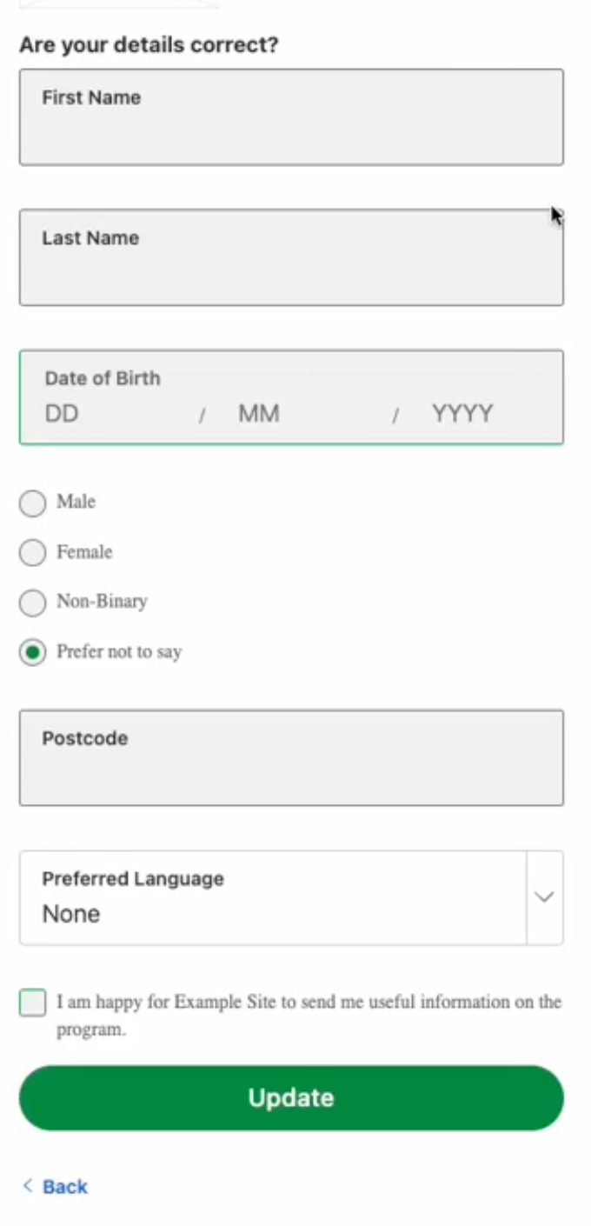Click the left chevron beside Back
This screenshot has height=1226, width=591.
pyautogui.click(x=28, y=1186)
